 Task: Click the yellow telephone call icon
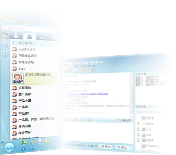pyautogui.click(x=47, y=141)
